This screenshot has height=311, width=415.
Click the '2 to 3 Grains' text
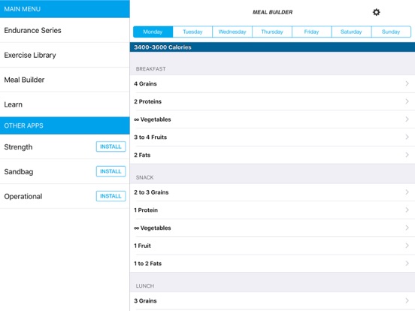click(151, 192)
